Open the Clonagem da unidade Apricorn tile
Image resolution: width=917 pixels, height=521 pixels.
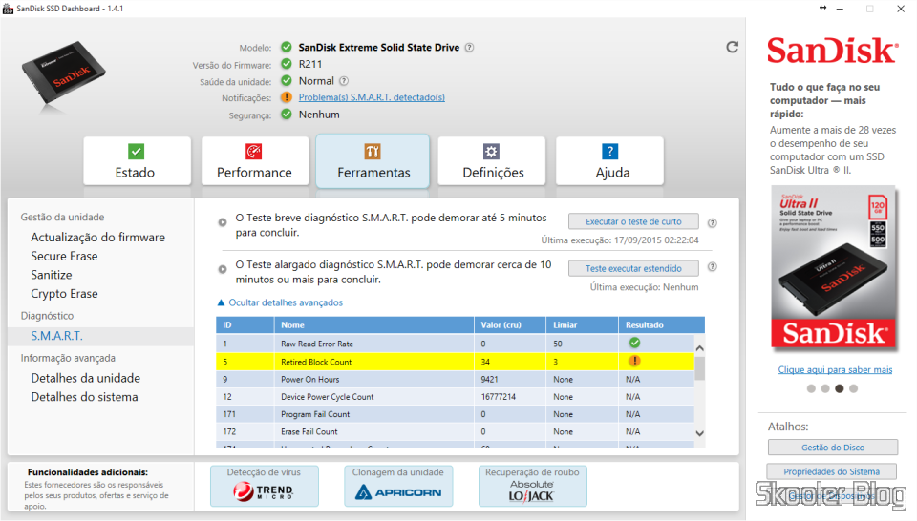click(398, 486)
